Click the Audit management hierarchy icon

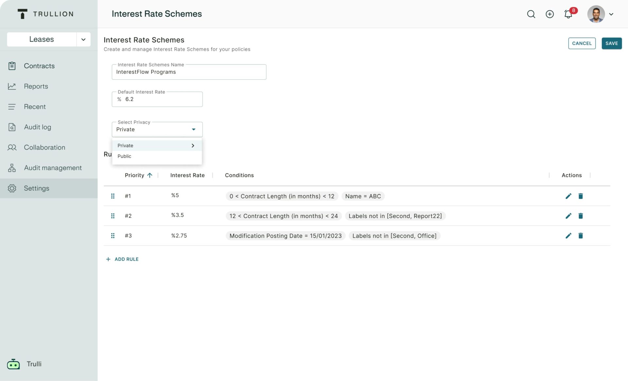click(12, 168)
